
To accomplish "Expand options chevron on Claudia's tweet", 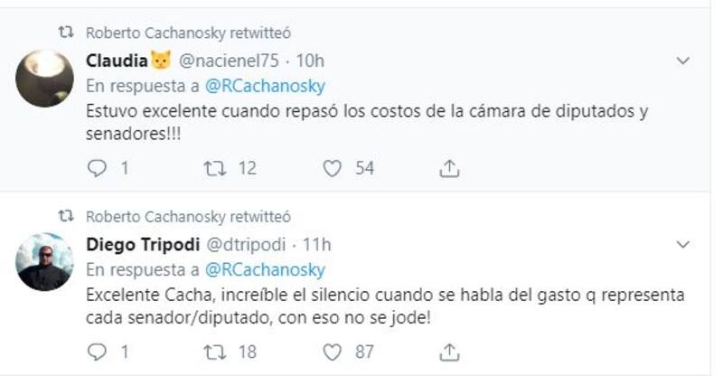I will [684, 61].
